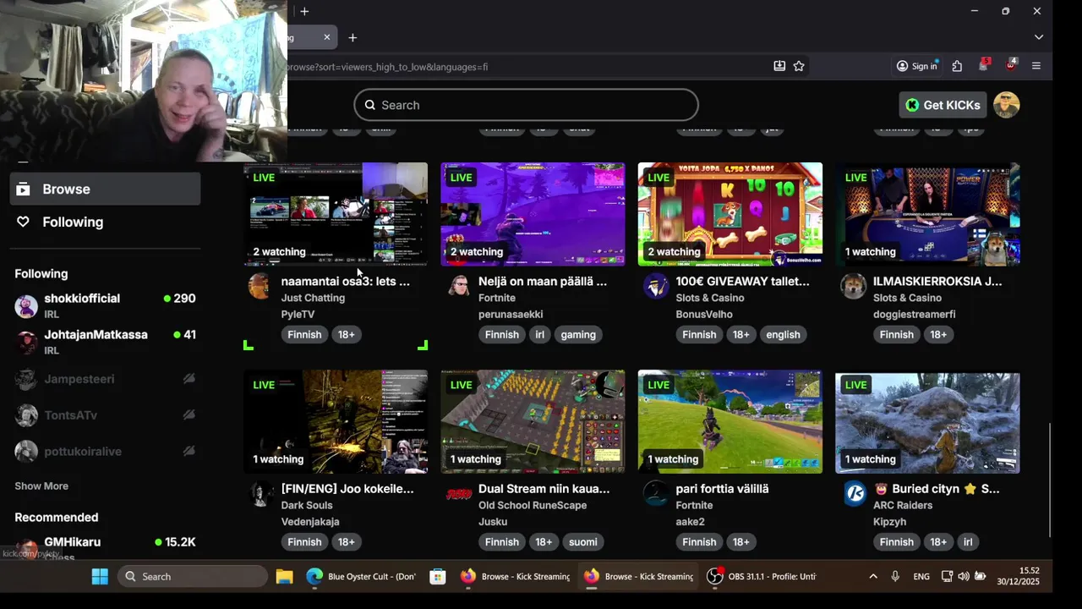Open stream title 'pari forttia välillä'

tap(722, 488)
